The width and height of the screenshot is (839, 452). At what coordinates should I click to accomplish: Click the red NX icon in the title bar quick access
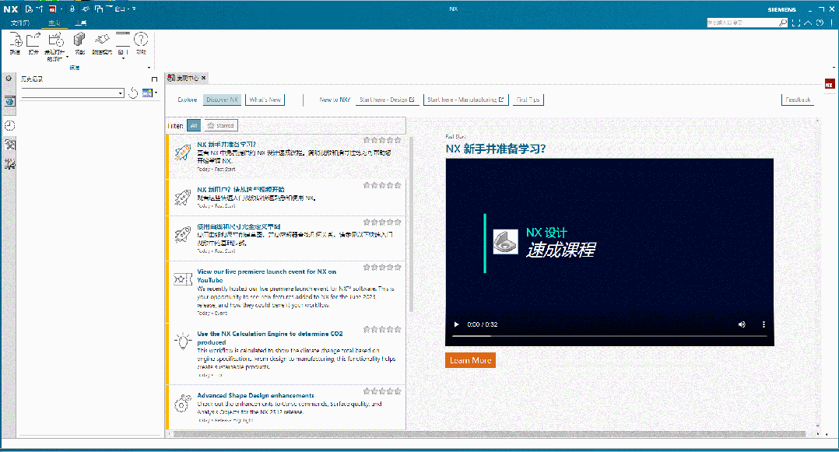52,9
